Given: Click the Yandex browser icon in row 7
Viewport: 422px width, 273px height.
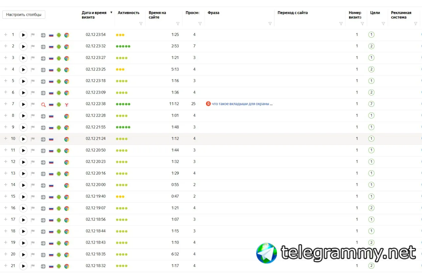Looking at the screenshot, I should pos(67,104).
